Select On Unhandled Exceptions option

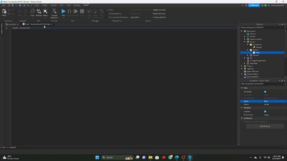117,17
